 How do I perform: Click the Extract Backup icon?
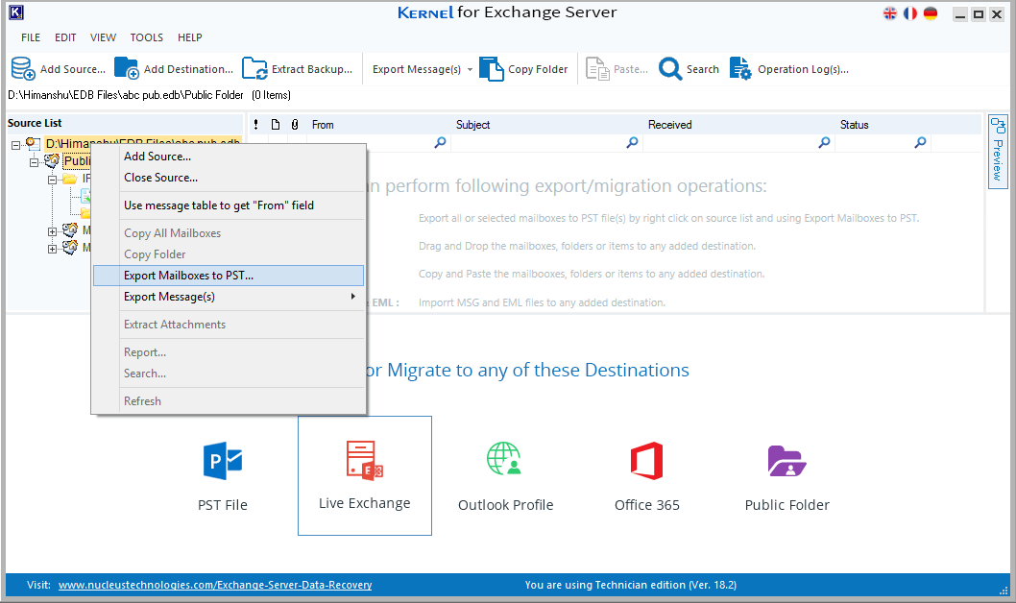[x=254, y=69]
